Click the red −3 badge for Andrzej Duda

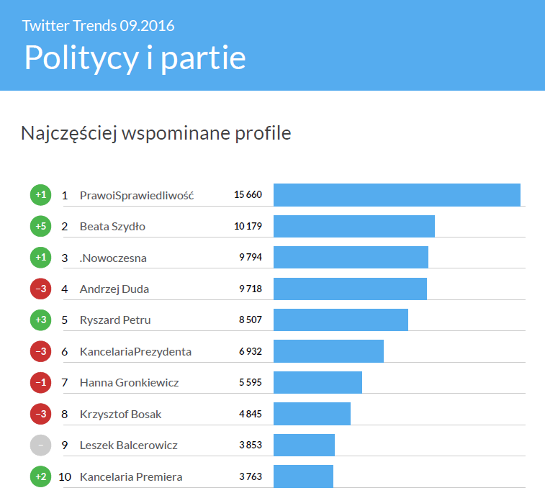point(40,289)
